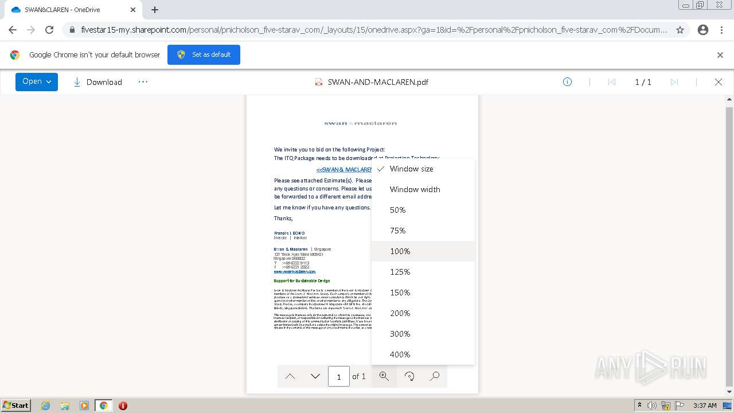Go to next file arrow
734x413 pixels.
coord(674,82)
